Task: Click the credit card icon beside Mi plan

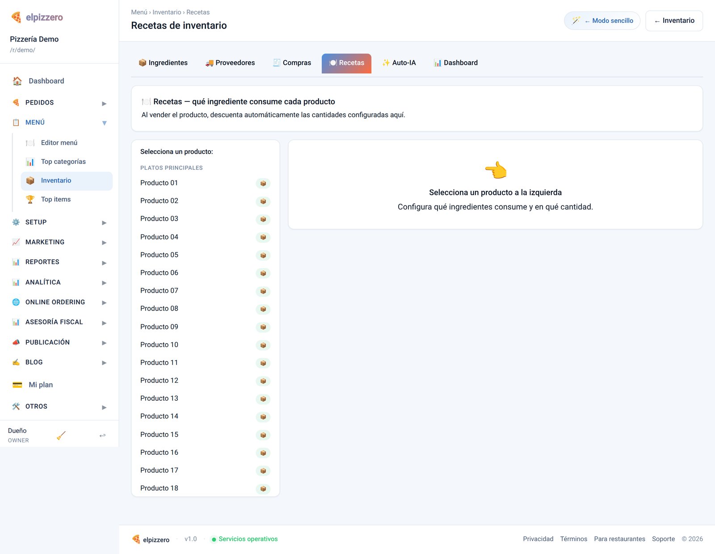Action: tap(17, 385)
